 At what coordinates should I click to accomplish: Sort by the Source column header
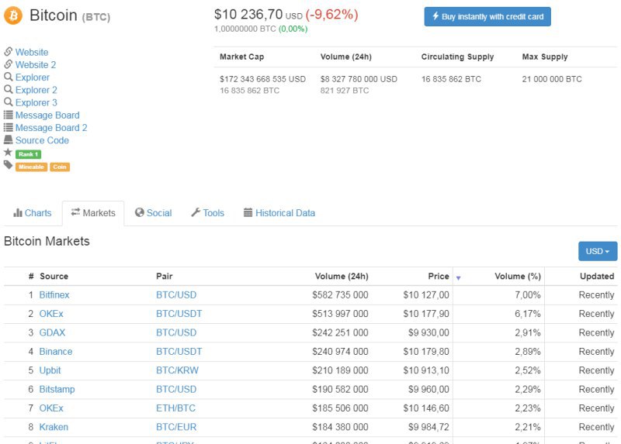54,277
